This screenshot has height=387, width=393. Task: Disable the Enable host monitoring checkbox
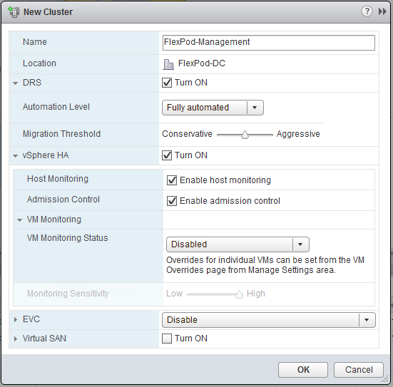tap(172, 180)
